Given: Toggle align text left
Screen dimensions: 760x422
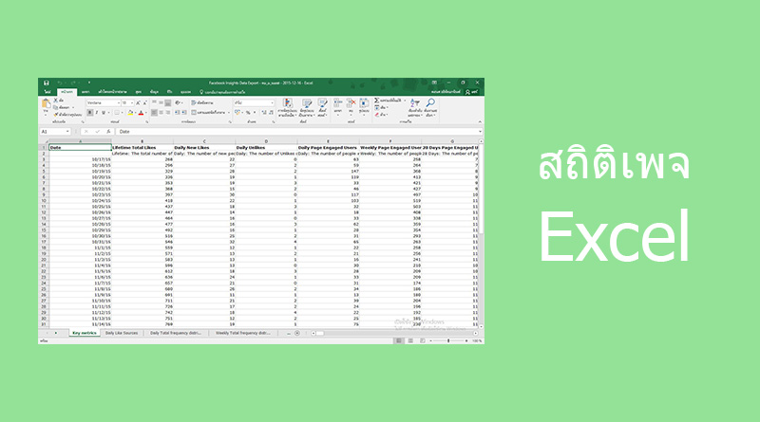Looking at the screenshot, I should point(154,113).
